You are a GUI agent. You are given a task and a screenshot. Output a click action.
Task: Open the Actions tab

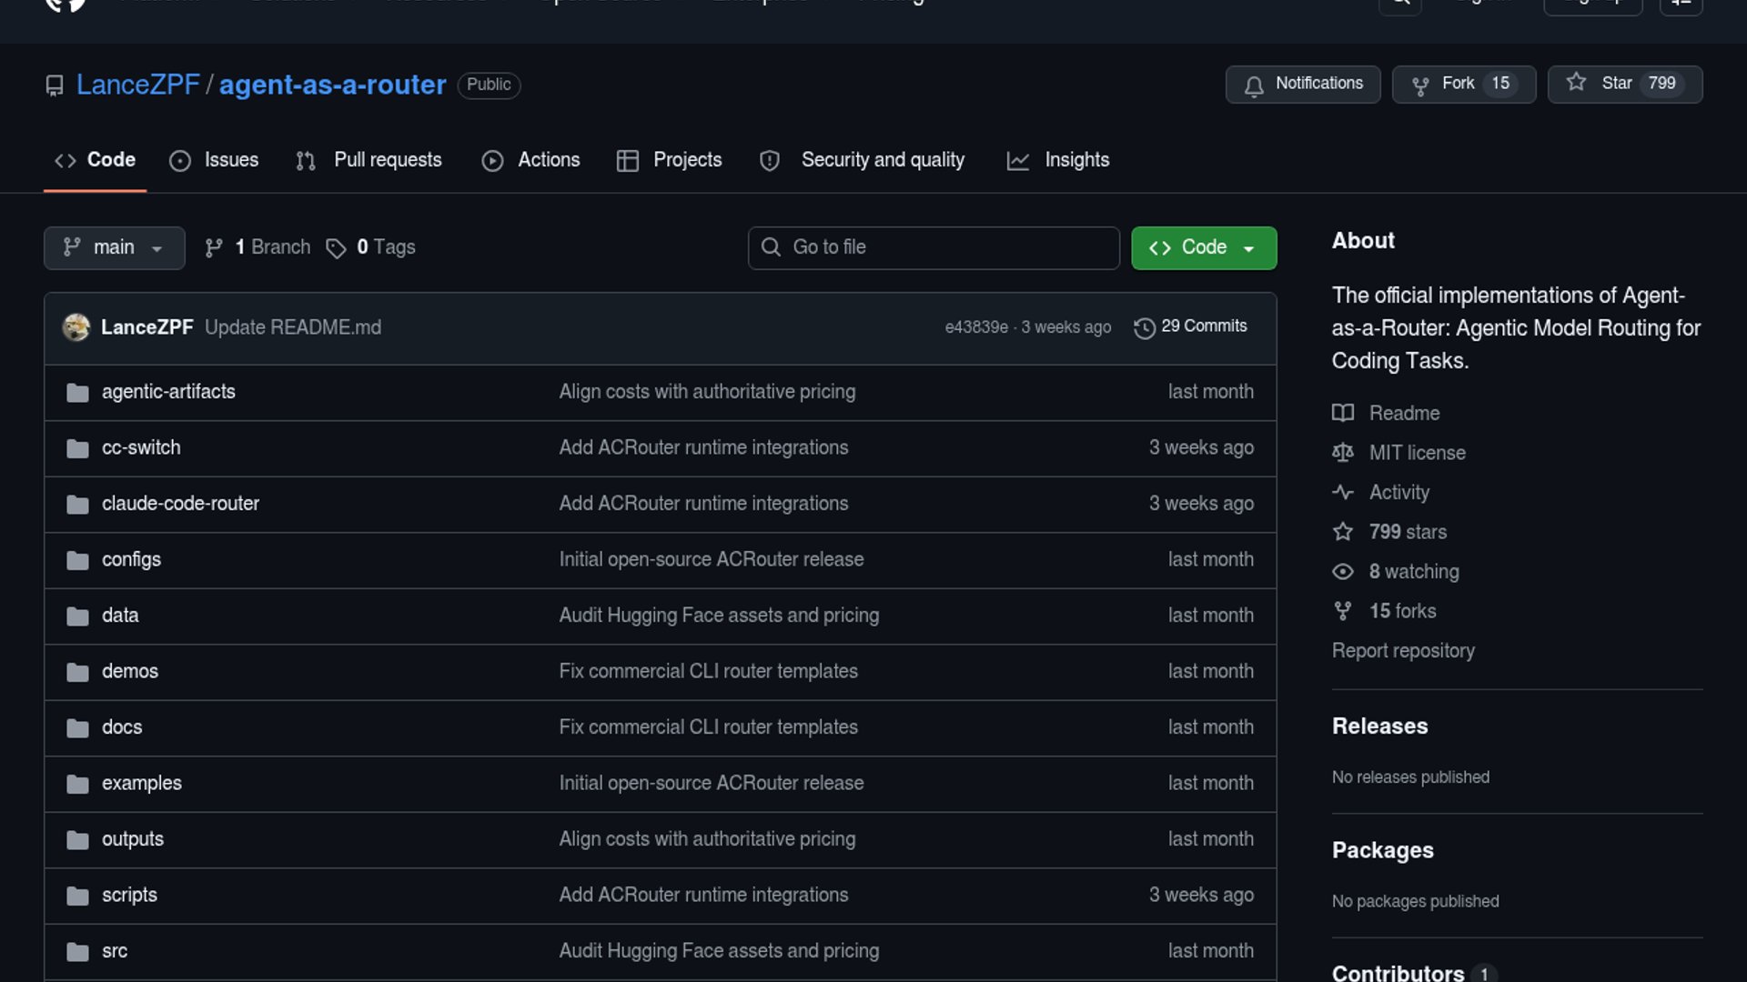[x=530, y=160]
